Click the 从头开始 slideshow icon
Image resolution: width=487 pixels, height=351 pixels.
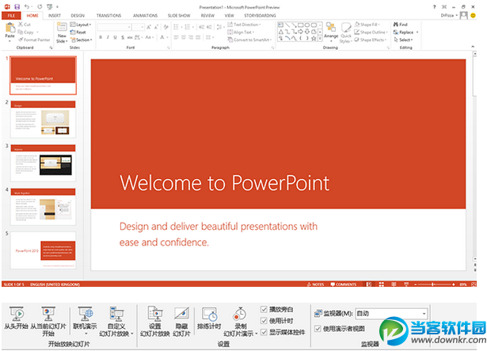(17, 314)
